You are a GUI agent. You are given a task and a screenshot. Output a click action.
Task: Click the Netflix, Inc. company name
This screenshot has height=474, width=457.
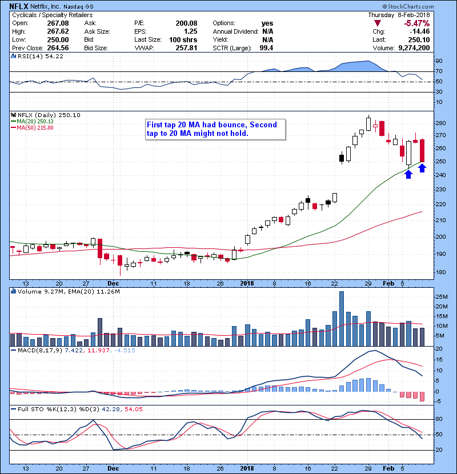click(45, 6)
